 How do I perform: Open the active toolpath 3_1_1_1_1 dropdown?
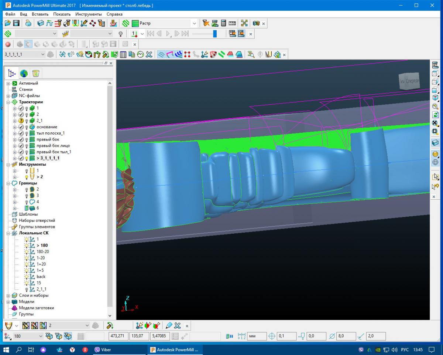tap(43, 55)
